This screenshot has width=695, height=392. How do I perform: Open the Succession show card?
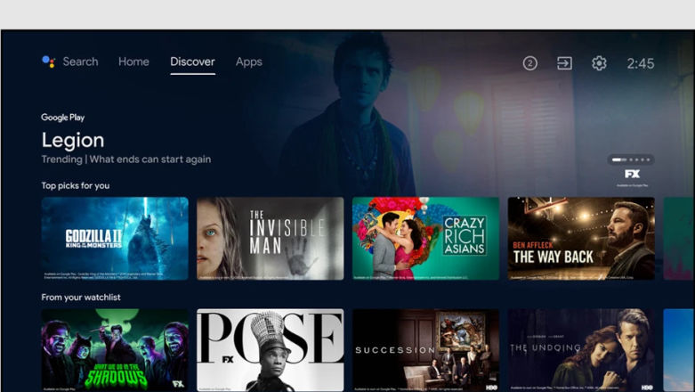(425, 350)
